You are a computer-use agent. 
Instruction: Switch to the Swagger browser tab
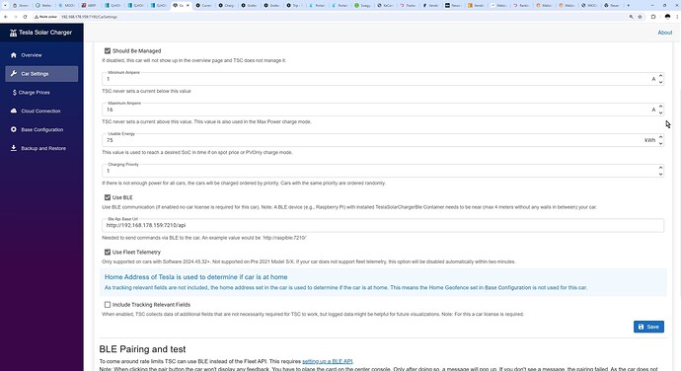[362, 5]
